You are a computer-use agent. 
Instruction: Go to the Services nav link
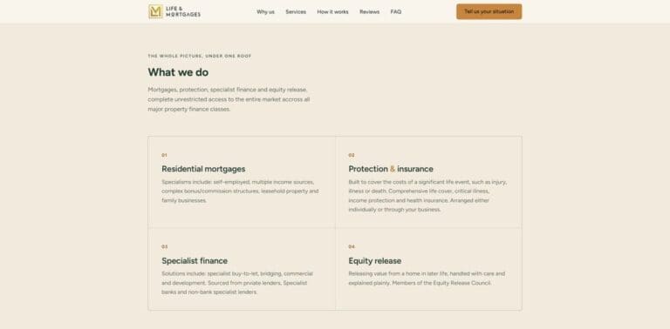tap(296, 12)
